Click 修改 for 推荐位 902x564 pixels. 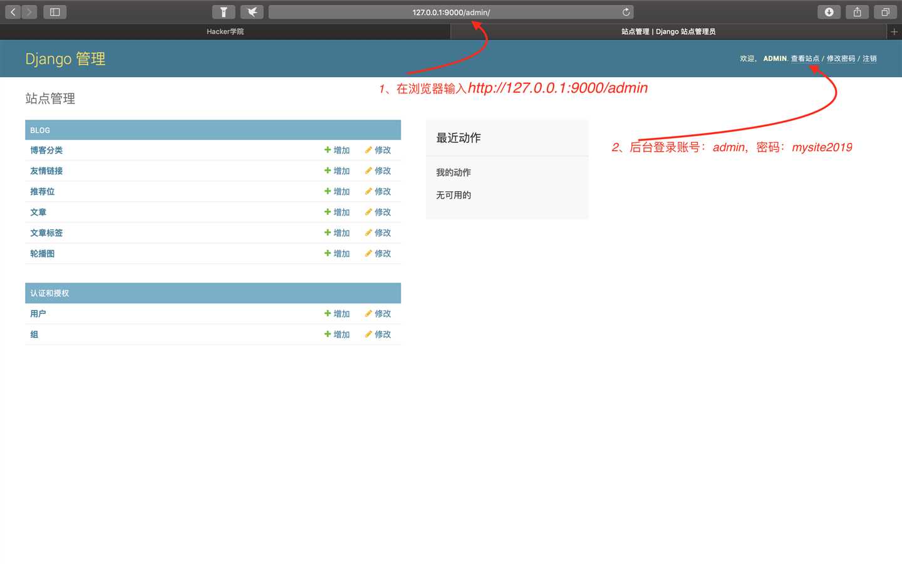[x=378, y=192]
